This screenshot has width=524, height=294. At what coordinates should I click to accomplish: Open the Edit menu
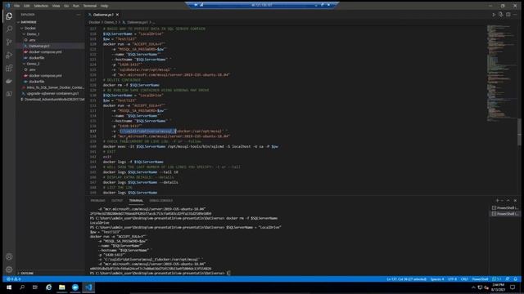click(x=27, y=6)
